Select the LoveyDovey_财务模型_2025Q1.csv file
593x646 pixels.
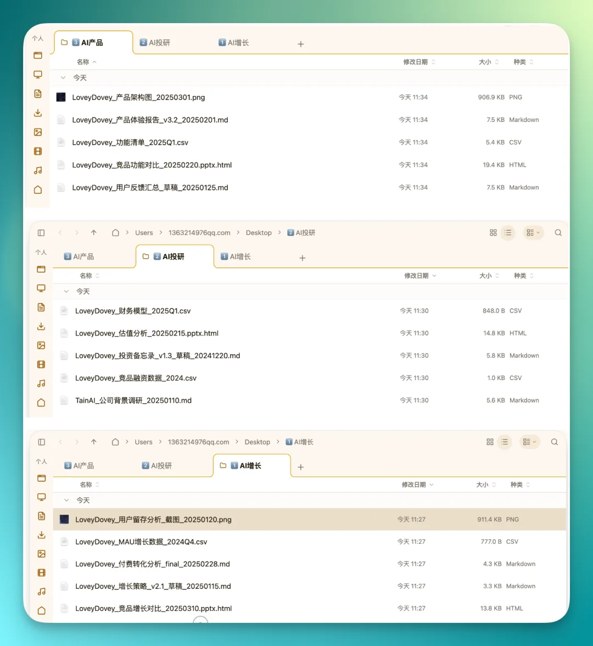(133, 310)
